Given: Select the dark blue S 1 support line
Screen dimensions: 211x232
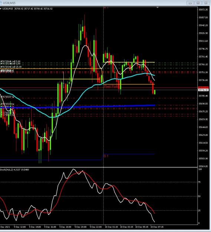Looking at the screenshot, I should 129,154.
